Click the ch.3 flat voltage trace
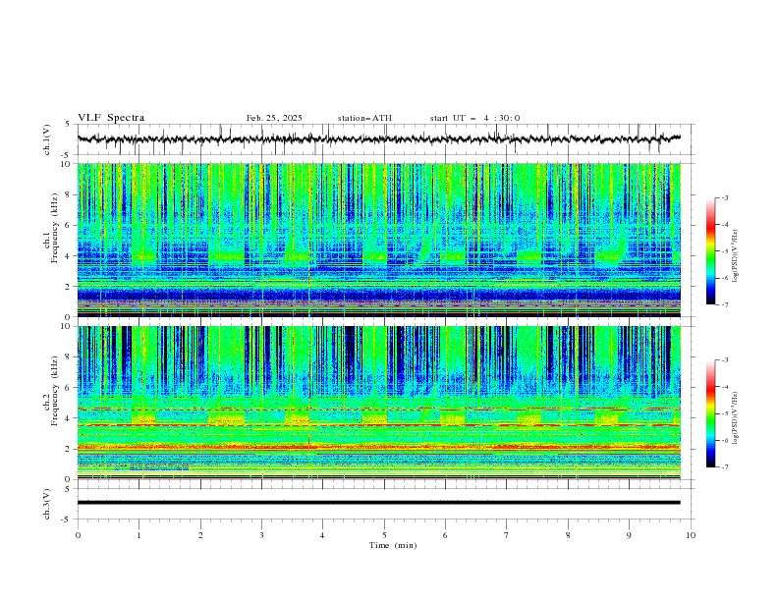The height and width of the screenshot is (601, 778). (378, 503)
